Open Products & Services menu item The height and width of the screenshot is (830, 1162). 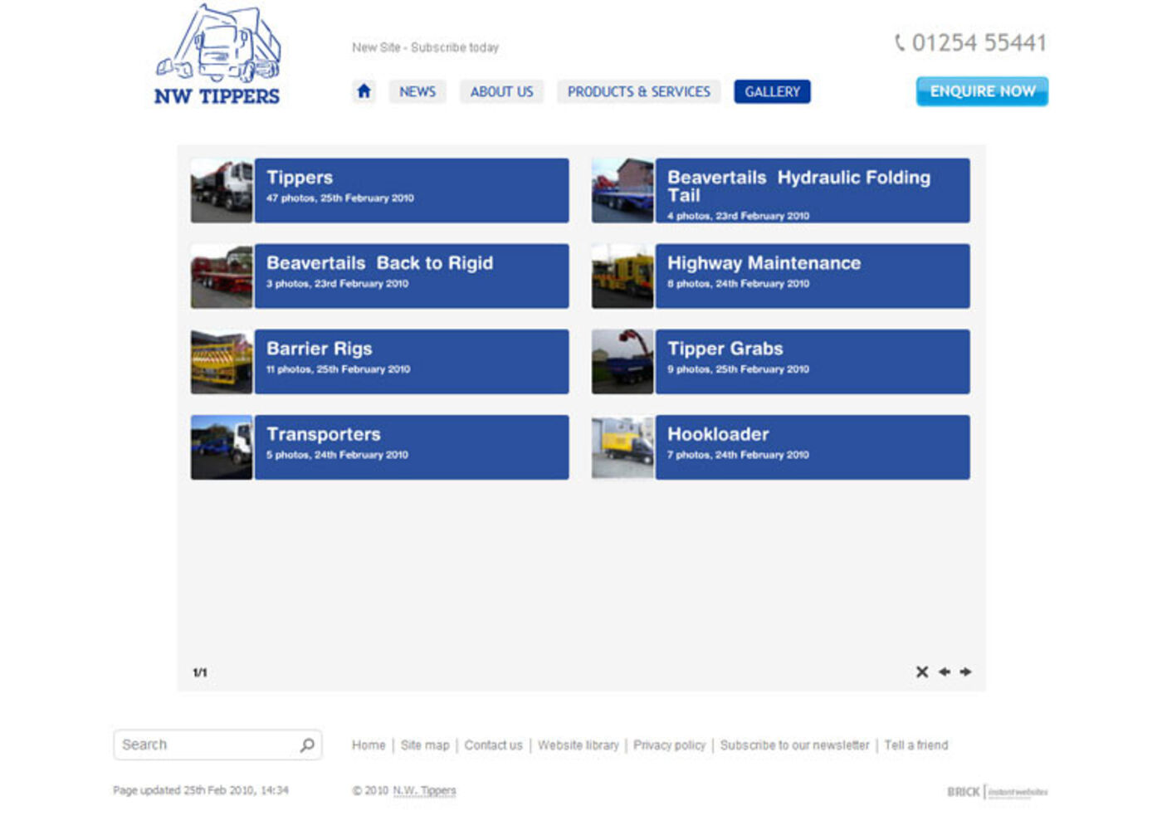click(x=638, y=91)
